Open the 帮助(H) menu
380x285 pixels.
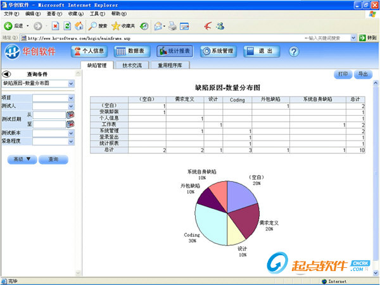119,14
